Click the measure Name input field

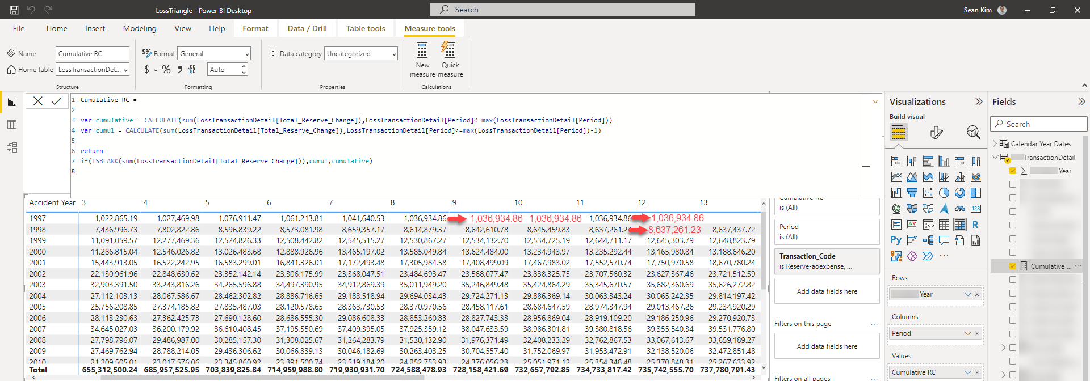tap(93, 53)
